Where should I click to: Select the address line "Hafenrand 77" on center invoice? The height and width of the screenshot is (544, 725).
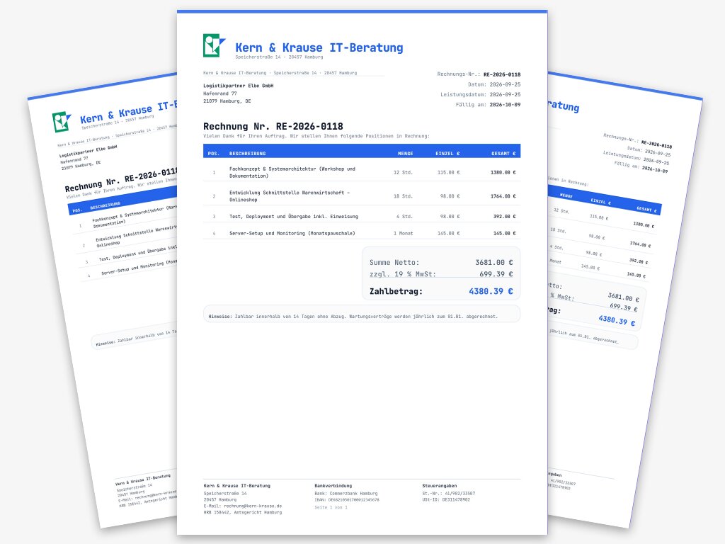(220, 93)
